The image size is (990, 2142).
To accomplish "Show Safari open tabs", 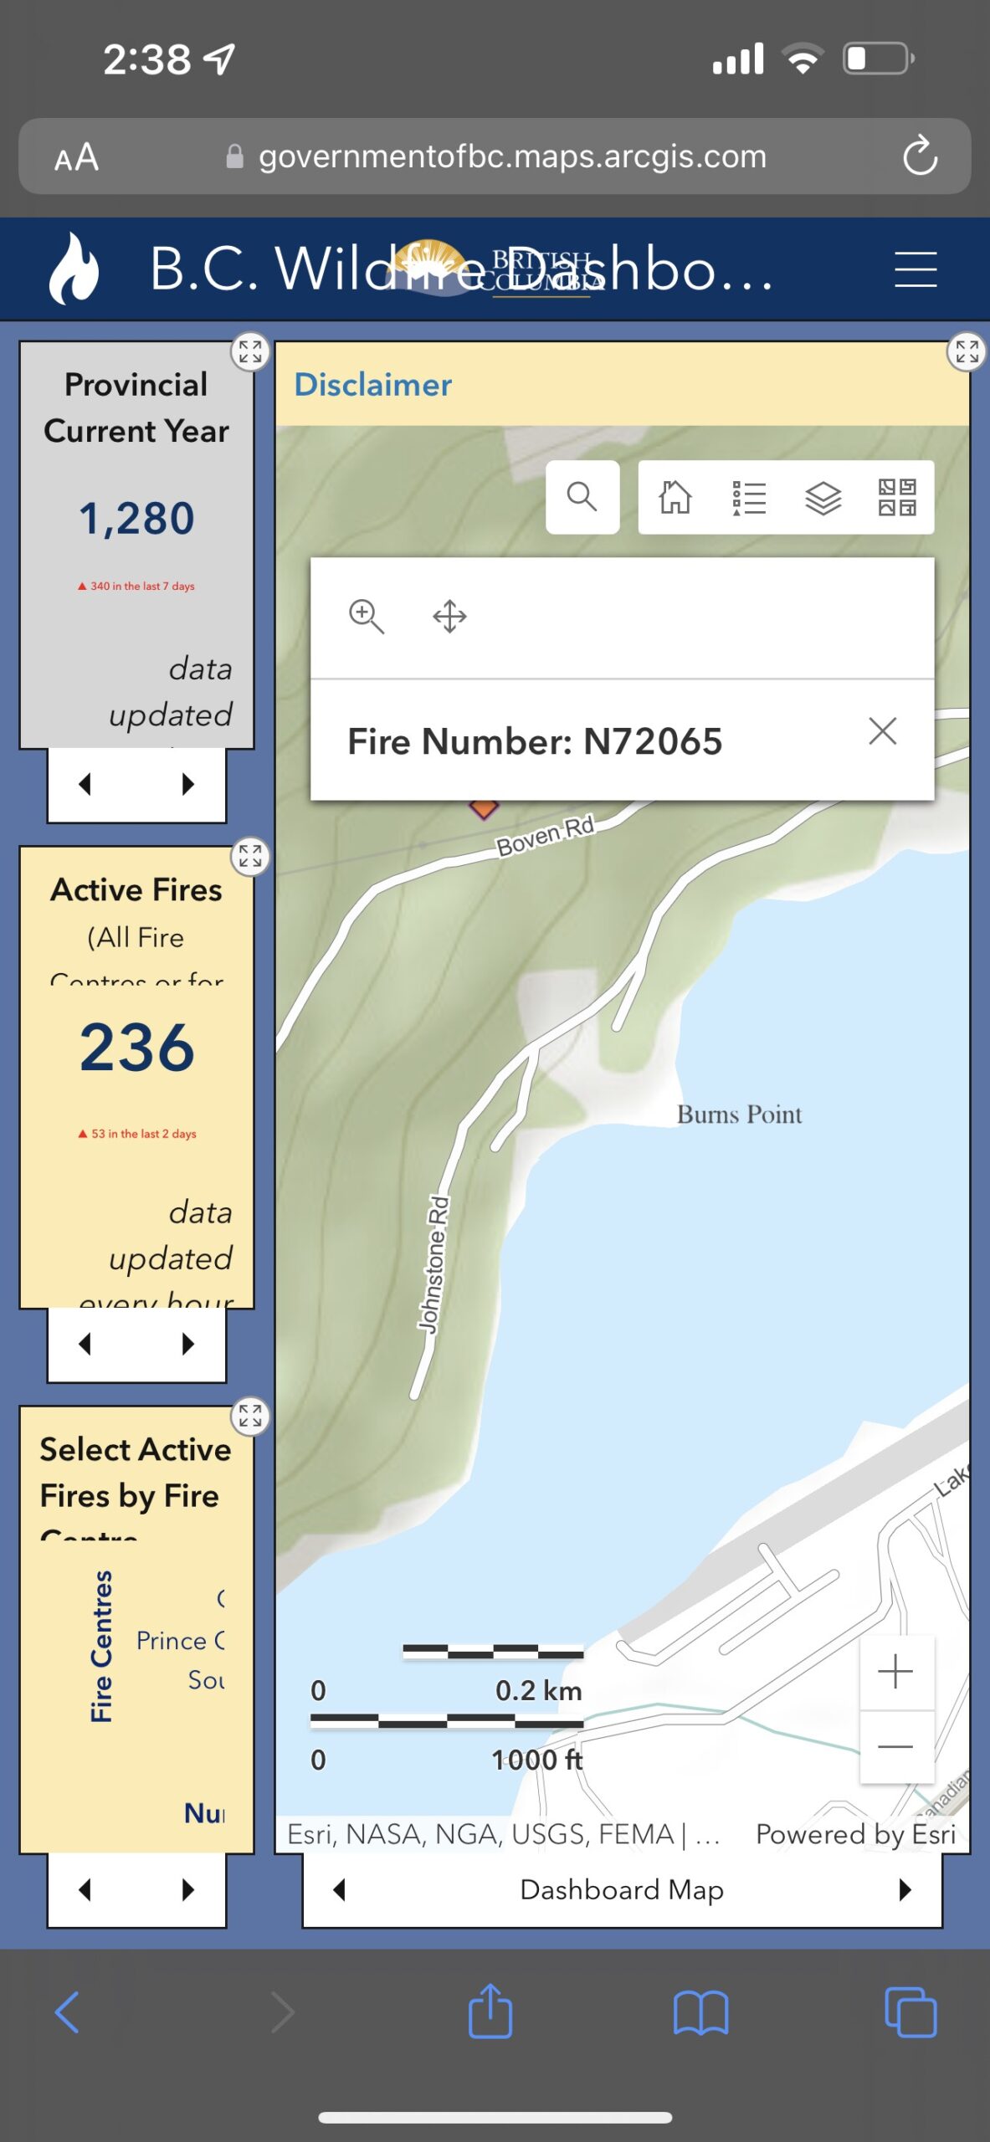I will [910, 2011].
